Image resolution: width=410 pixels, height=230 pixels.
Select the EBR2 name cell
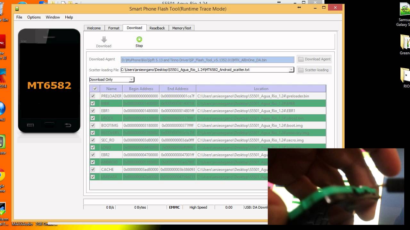coord(111,155)
